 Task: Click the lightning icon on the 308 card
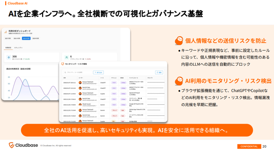point(9,57)
